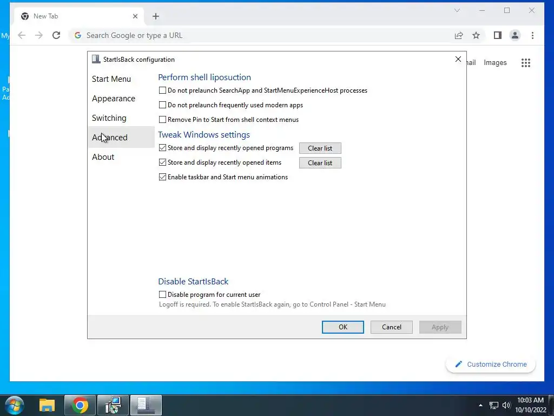The image size is (554, 416).
Task: Open the Windows Start orb
Action: [15, 405]
